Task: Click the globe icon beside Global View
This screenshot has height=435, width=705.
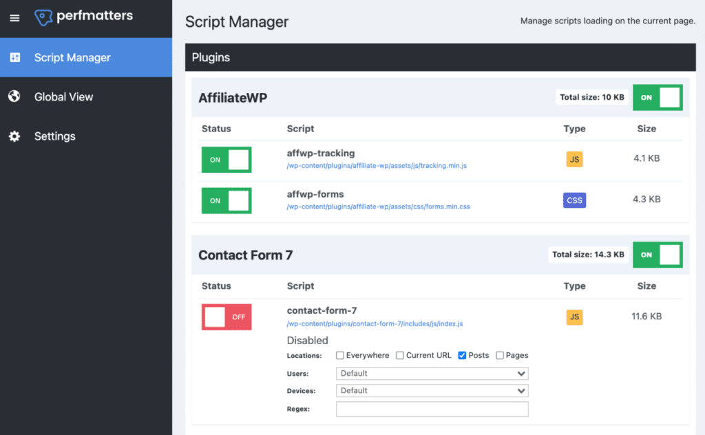Action: (14, 96)
